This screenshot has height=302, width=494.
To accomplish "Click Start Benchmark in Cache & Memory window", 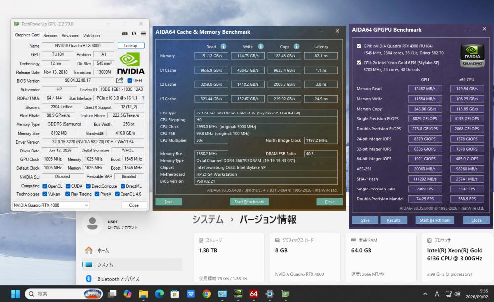I will 249,202.
